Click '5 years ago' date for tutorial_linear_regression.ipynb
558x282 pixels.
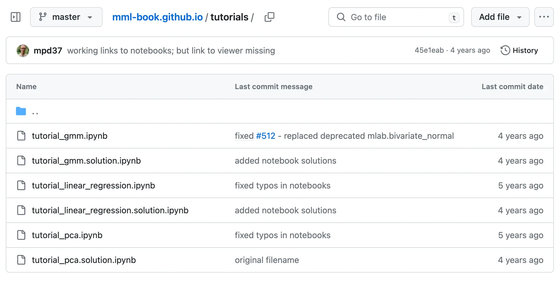tap(521, 185)
